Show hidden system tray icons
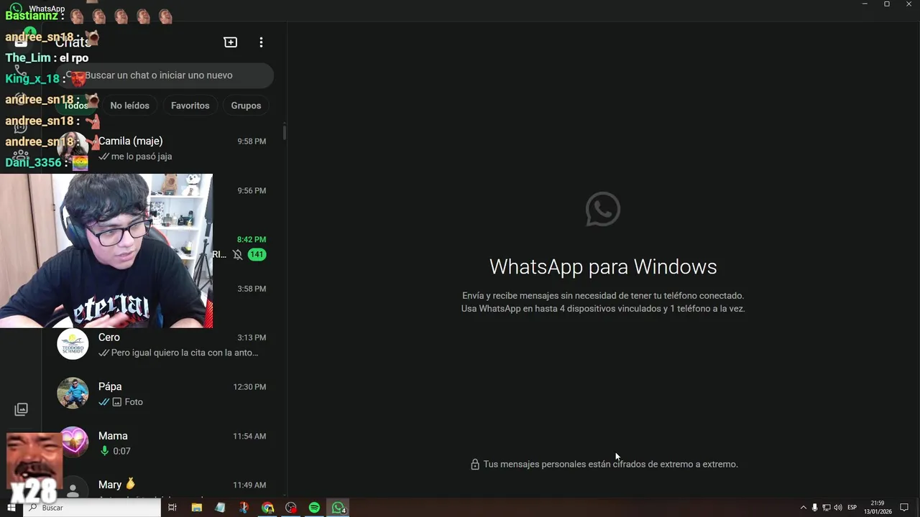This screenshot has width=920, height=517. (x=804, y=508)
